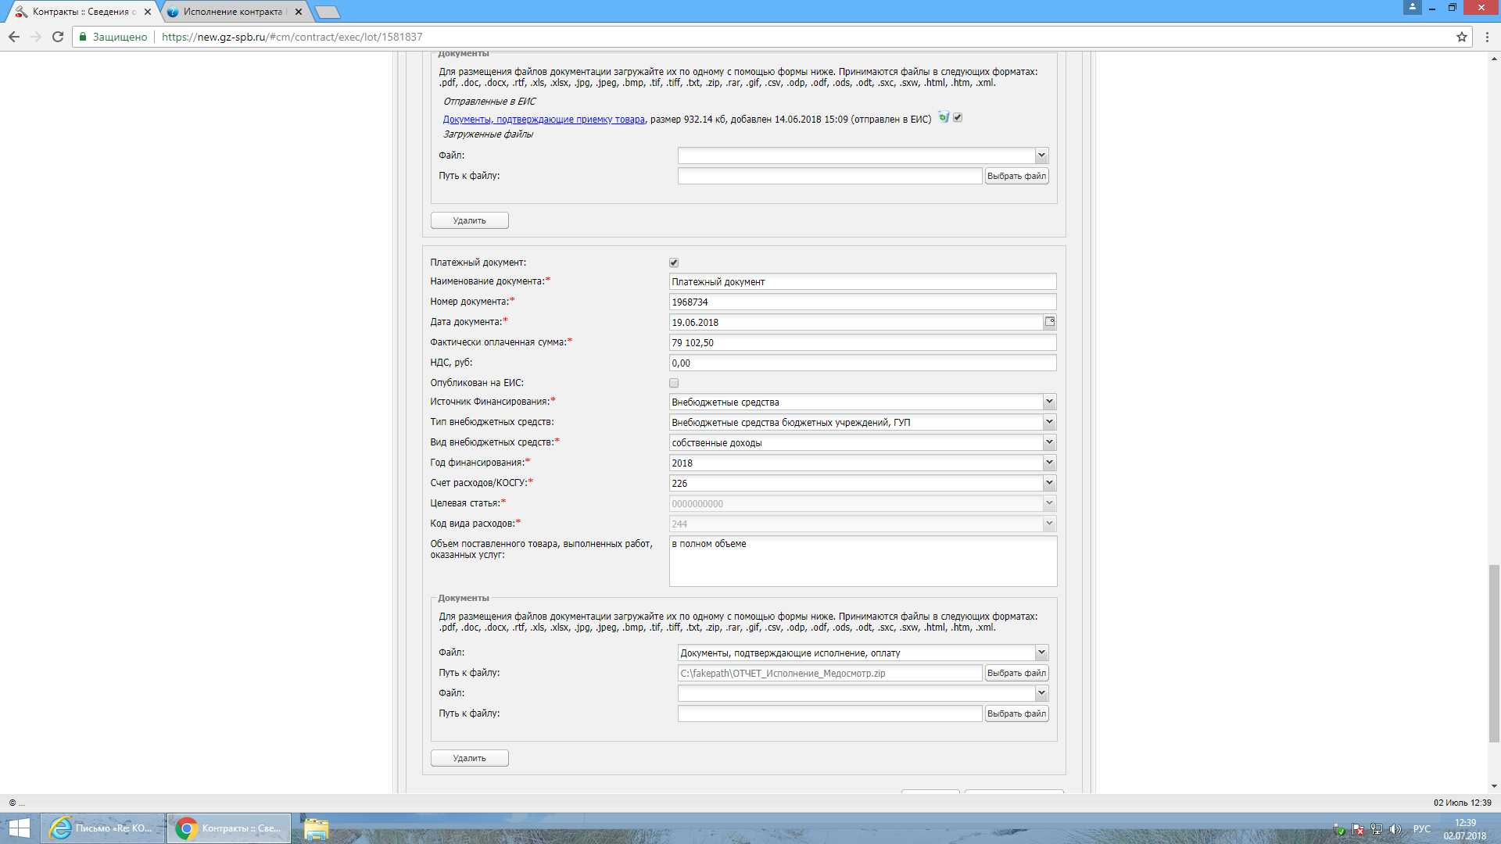The image size is (1501, 844).
Task: Expand the Счет расходов/КОСГУ dropdown
Action: click(x=1049, y=483)
